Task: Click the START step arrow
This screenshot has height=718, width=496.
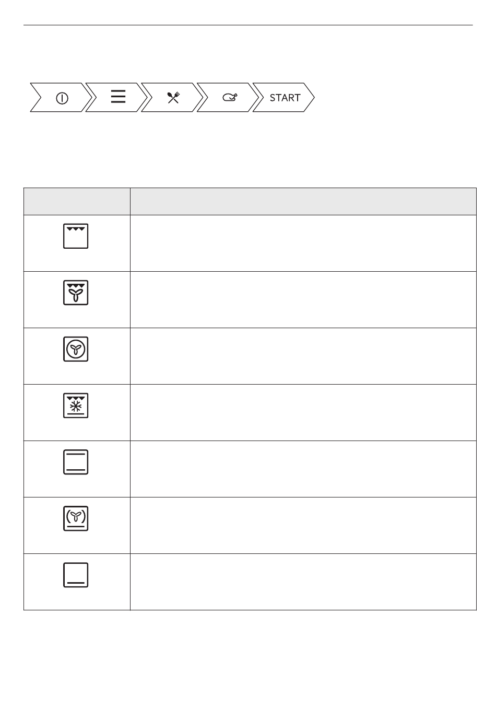Action: tap(284, 97)
